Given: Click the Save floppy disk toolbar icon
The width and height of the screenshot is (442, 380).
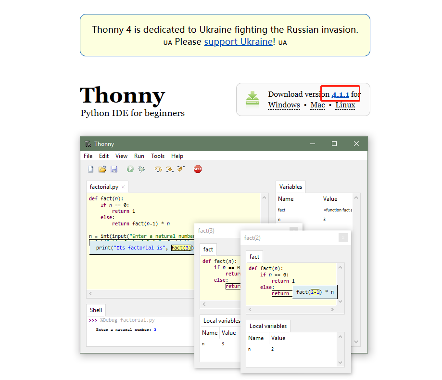Looking at the screenshot, I should point(114,169).
